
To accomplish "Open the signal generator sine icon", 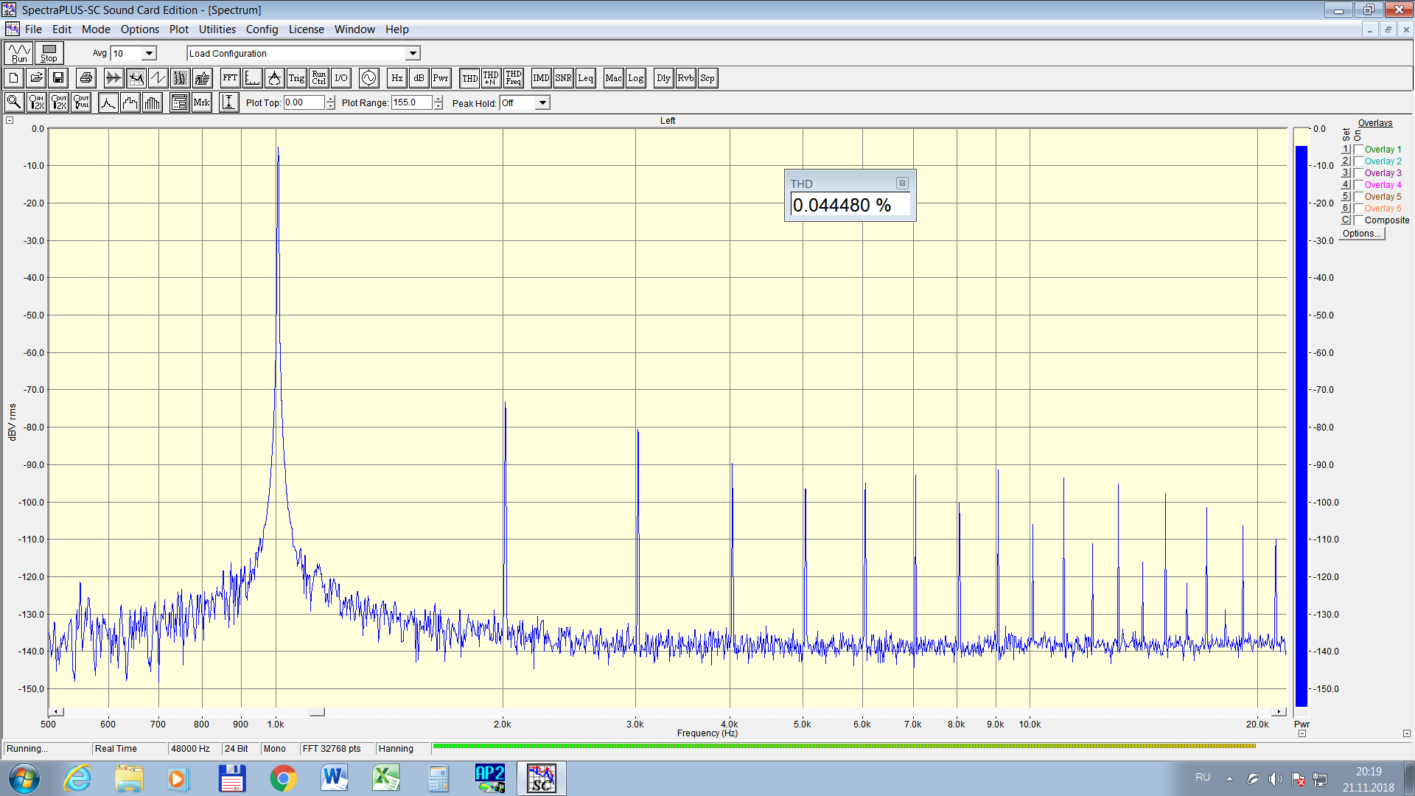I will [368, 78].
